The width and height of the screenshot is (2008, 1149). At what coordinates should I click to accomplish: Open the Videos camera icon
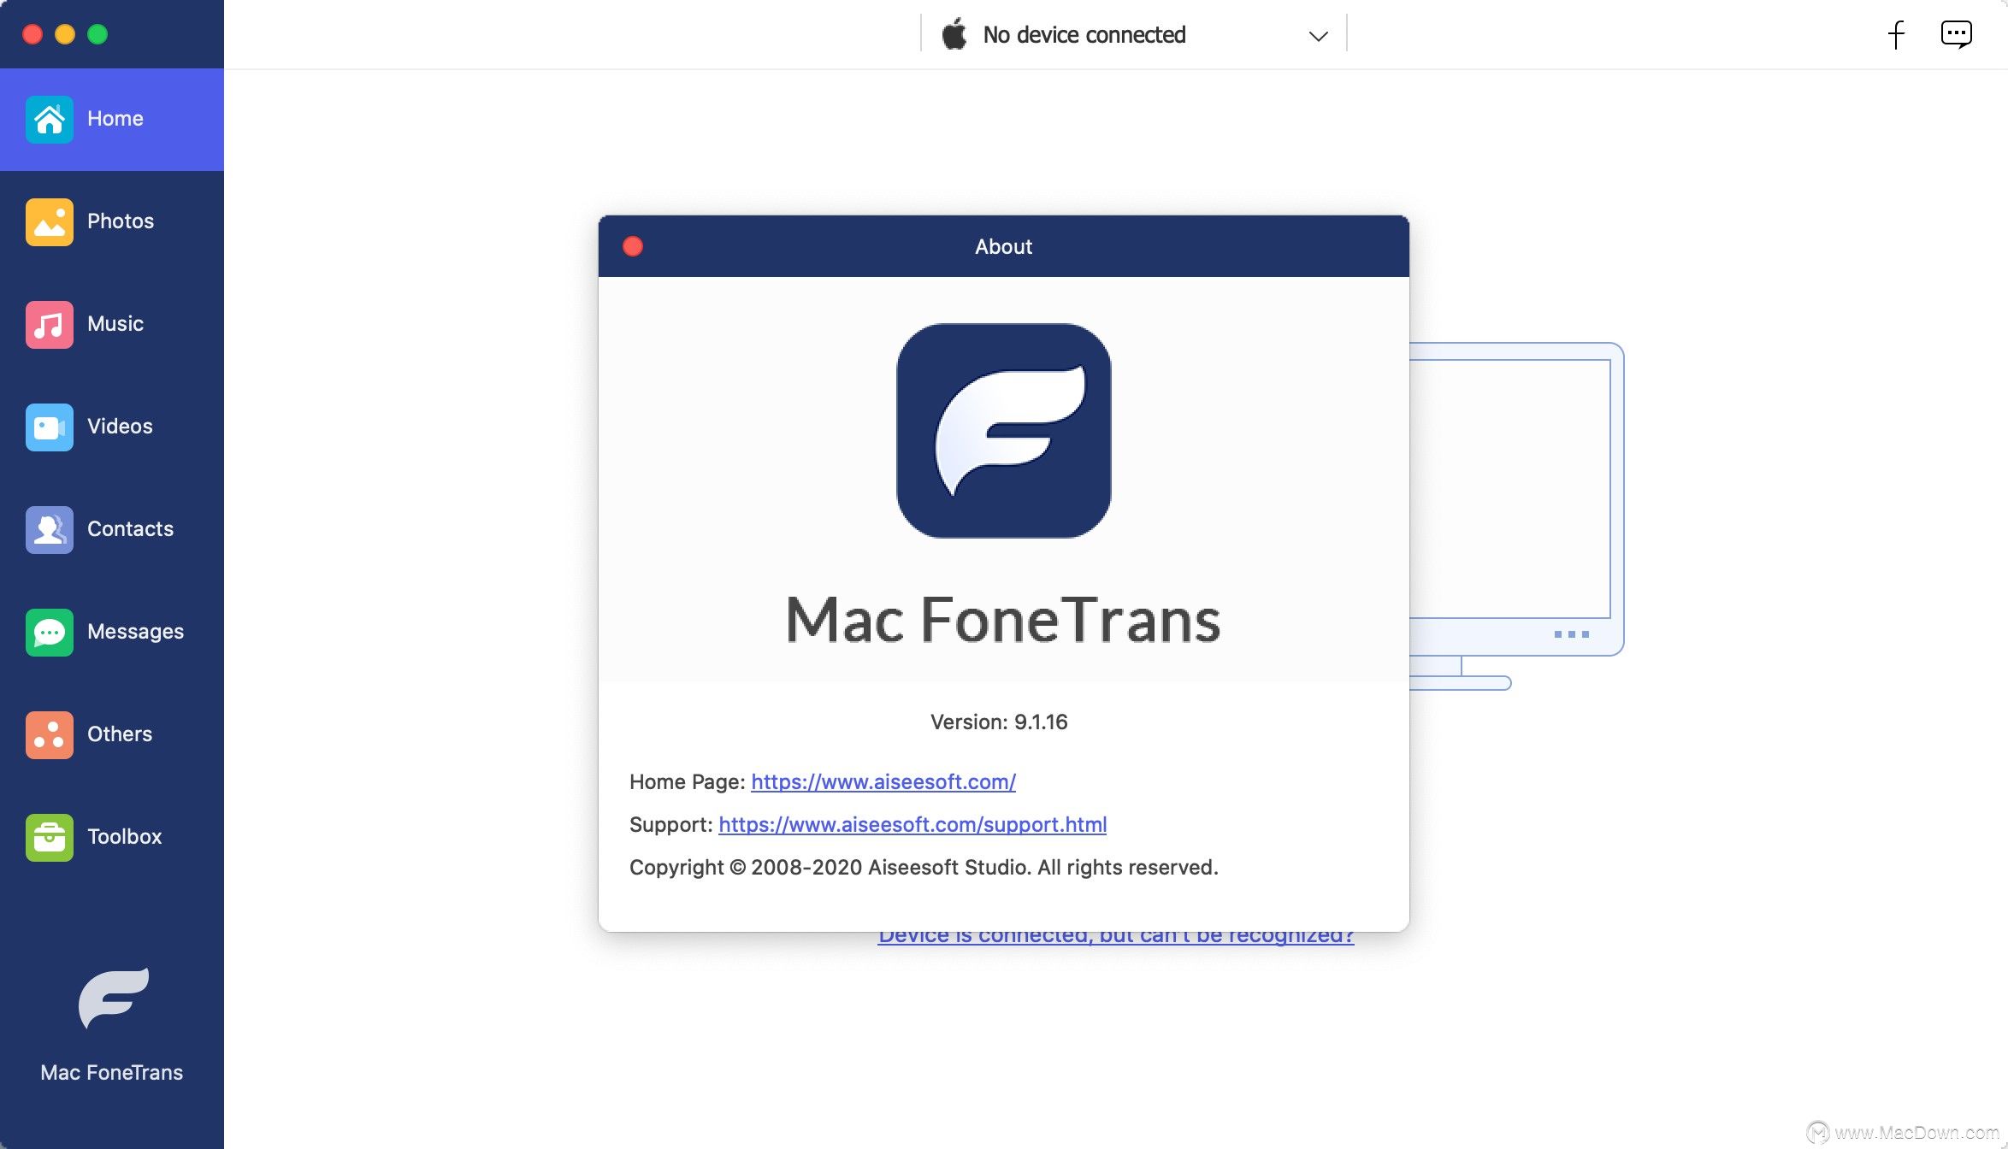pyautogui.click(x=50, y=427)
